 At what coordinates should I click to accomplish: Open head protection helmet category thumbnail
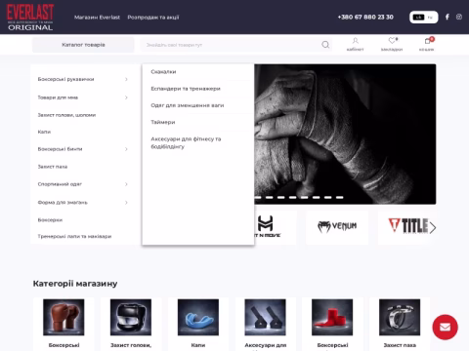click(131, 317)
